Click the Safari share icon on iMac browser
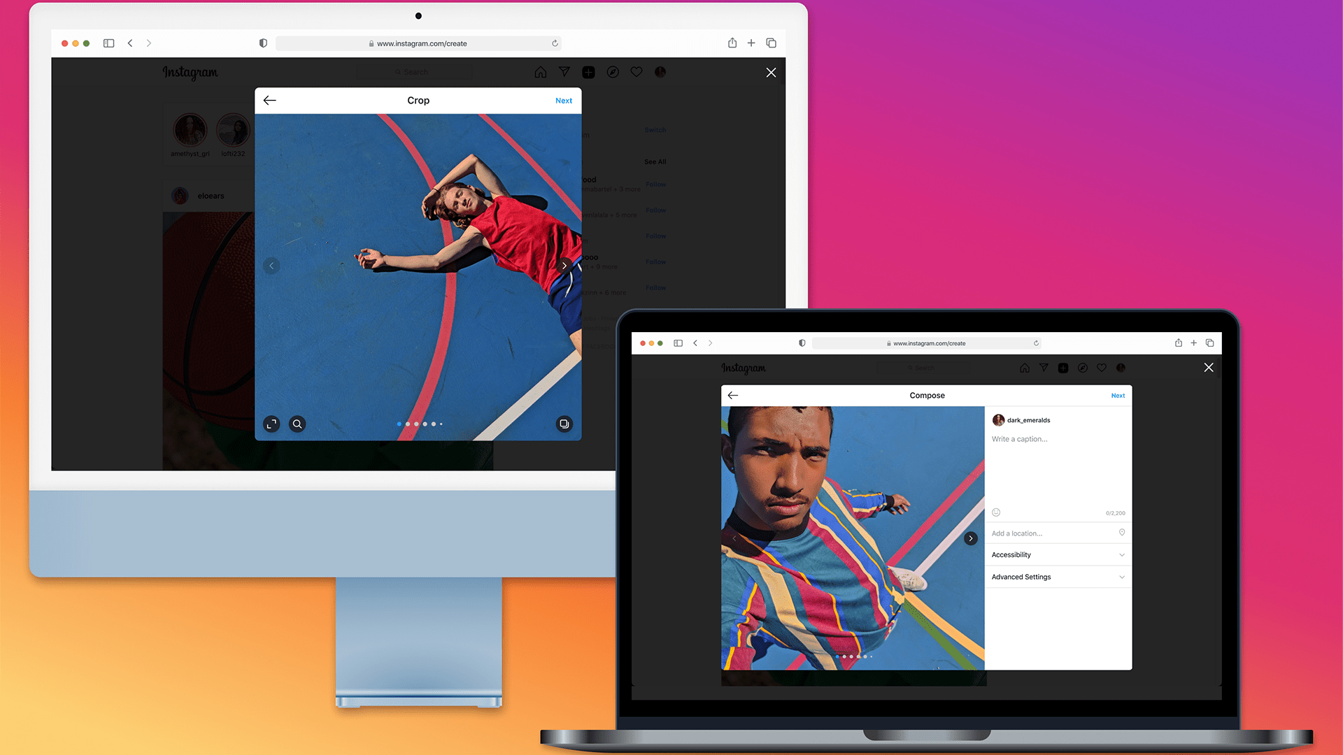 click(x=732, y=43)
